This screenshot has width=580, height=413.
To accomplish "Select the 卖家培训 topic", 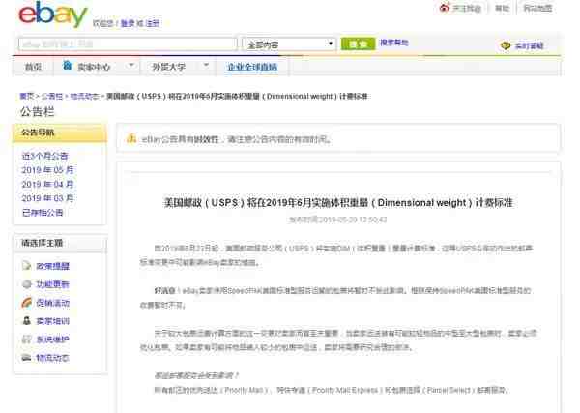I will (x=52, y=321).
